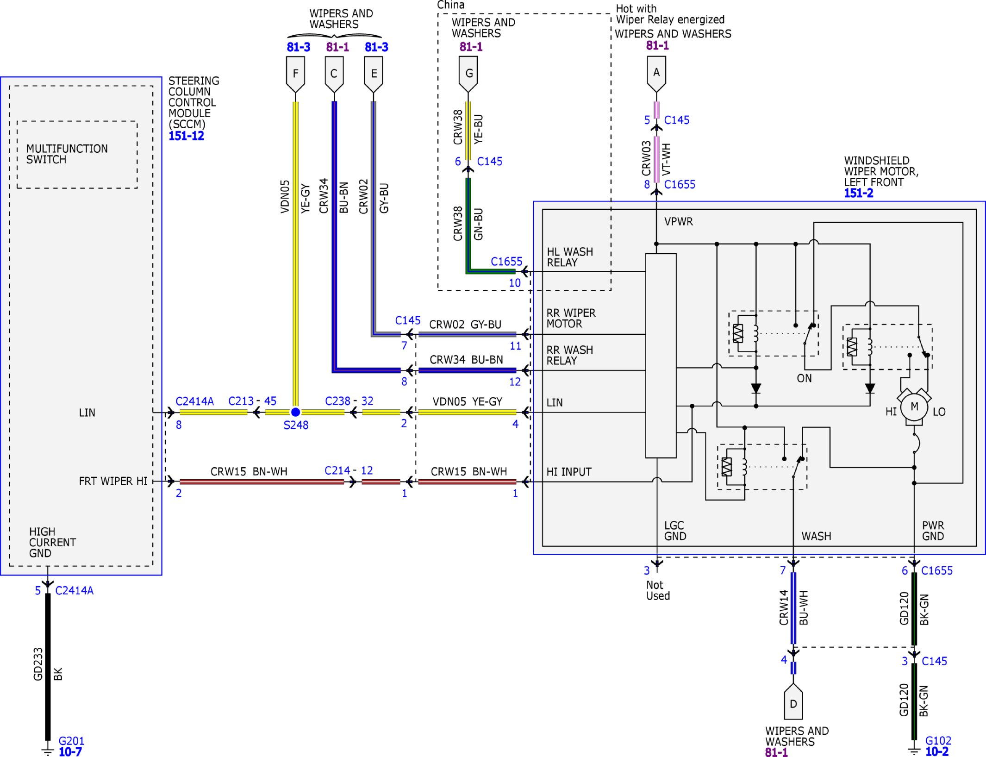
Task: Select the HI INPUT pin label
Action: point(569,472)
